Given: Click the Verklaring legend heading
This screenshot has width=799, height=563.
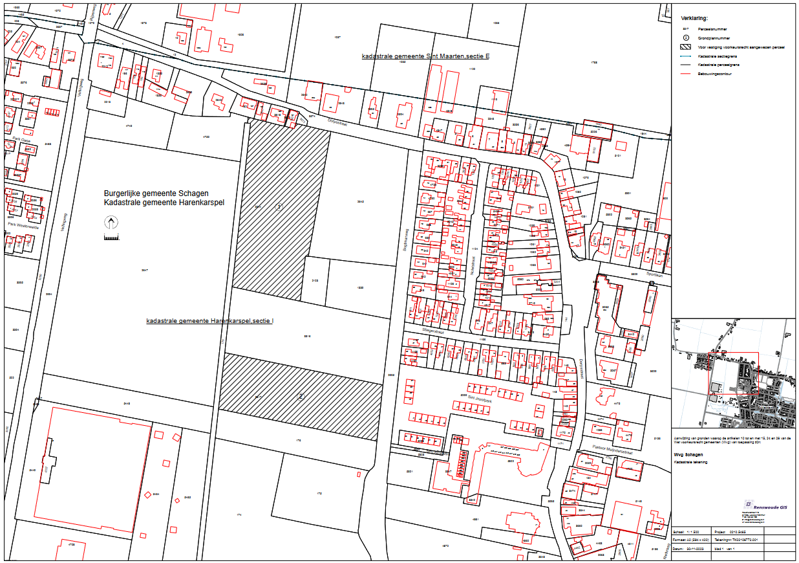Looking at the screenshot, I should coord(694,18).
